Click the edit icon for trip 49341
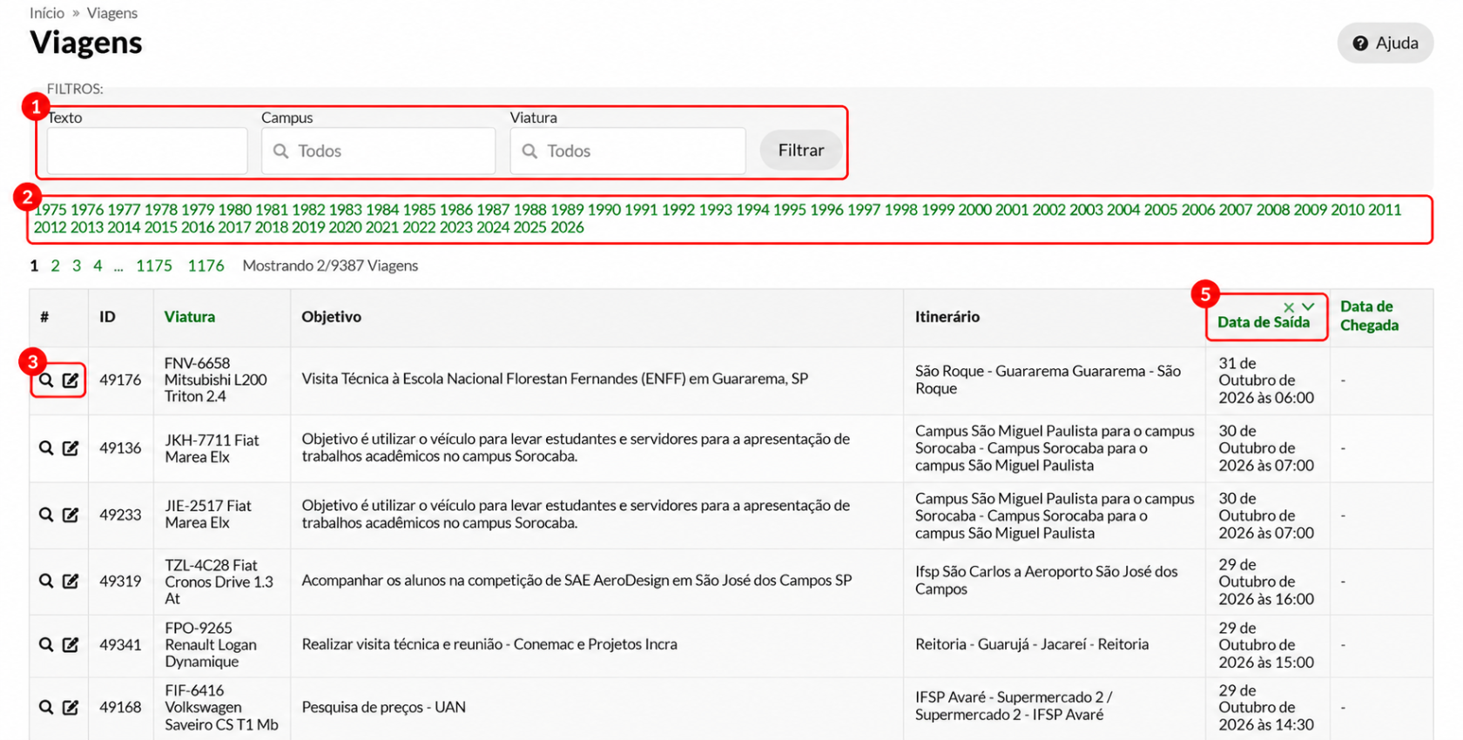Screen dimensions: 1463x740 pos(71,644)
